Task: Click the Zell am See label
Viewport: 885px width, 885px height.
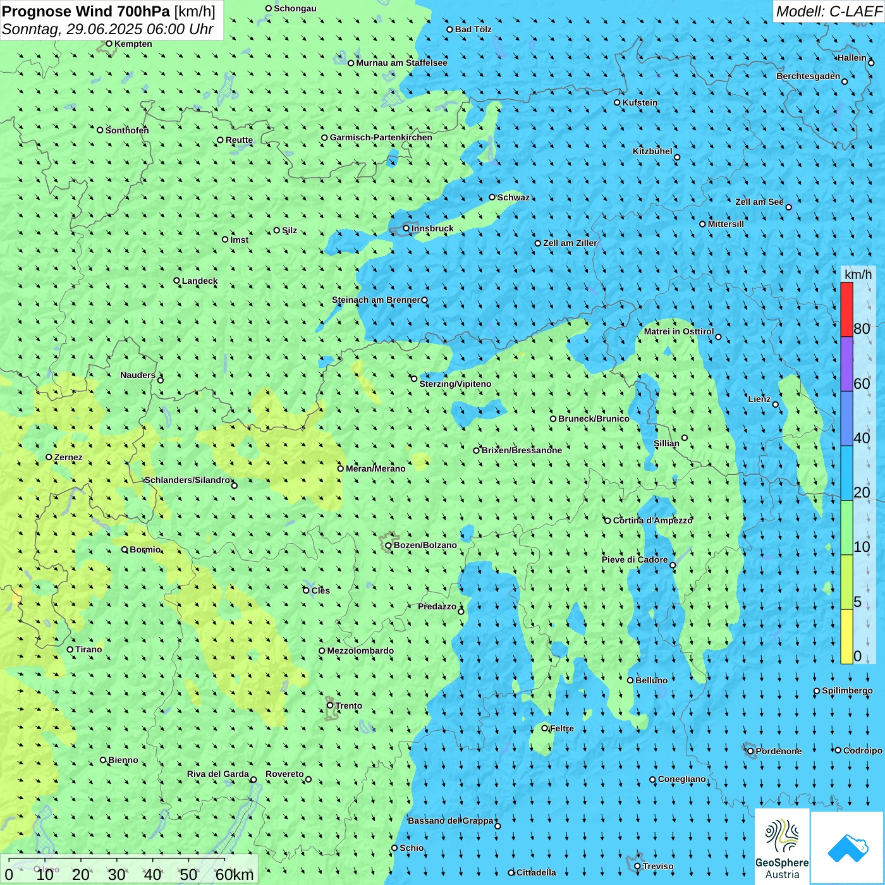Action: pos(759,202)
